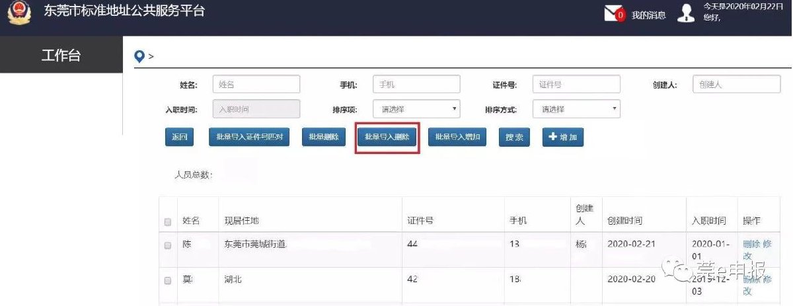The width and height of the screenshot is (793, 306).
Task: Focus the 创建人 input field
Action: [x=737, y=84]
